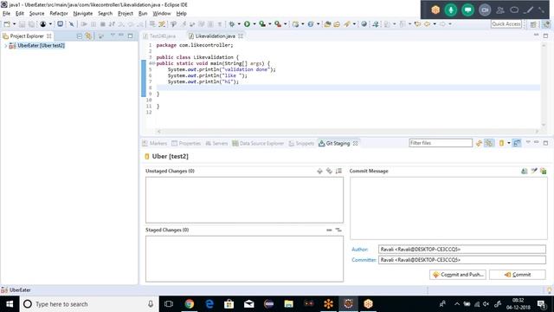Click the Open Type toolbar icon
Image resolution: width=554 pixels, height=312 pixels.
327,24
